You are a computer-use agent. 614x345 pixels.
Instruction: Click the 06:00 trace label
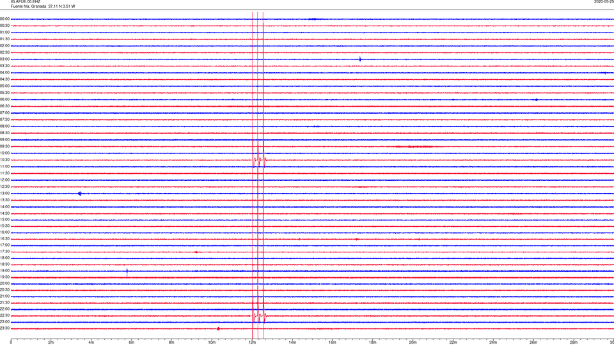pyautogui.click(x=4, y=100)
